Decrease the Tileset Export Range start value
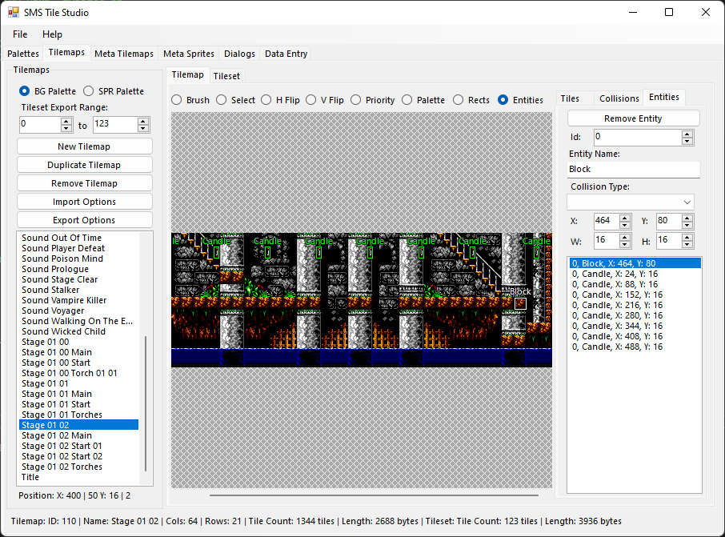725x537 pixels. pos(66,128)
